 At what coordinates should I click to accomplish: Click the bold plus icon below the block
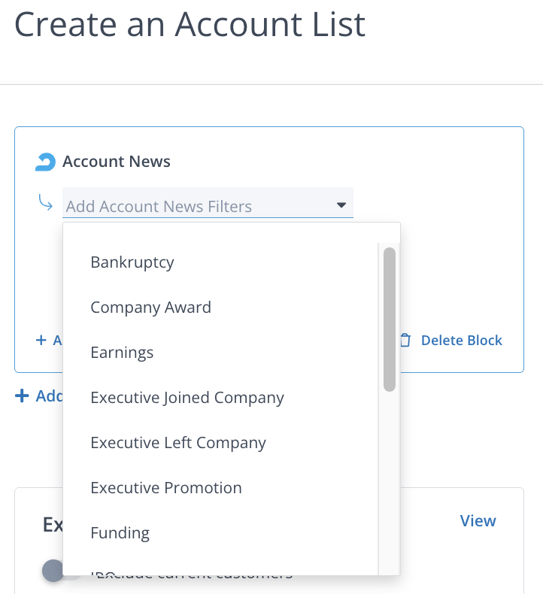point(23,395)
